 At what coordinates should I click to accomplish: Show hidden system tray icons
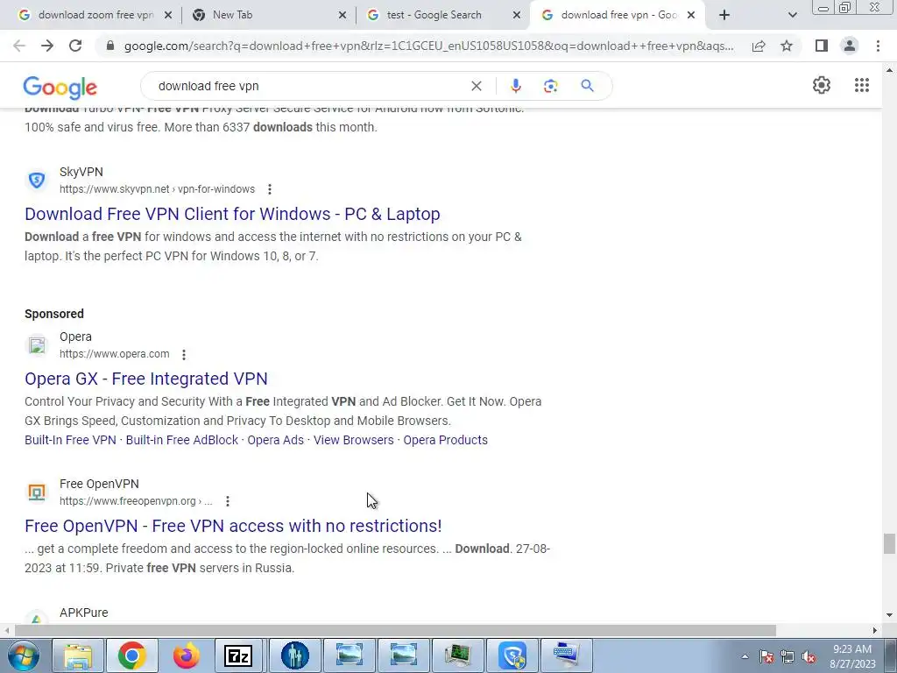tap(745, 657)
